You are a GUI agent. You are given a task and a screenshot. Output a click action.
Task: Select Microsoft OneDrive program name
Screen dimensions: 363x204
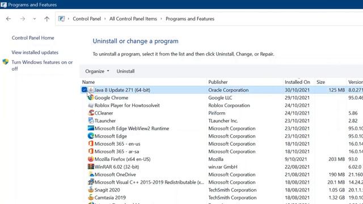tap(115, 175)
